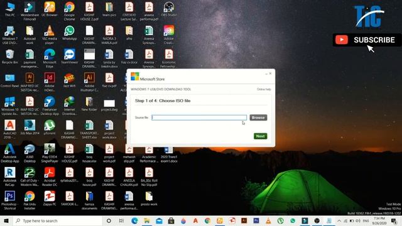Select the KASHIF HOUSE 2.pdf file
Viewport: 402px width, 226px height.
point(89,11)
